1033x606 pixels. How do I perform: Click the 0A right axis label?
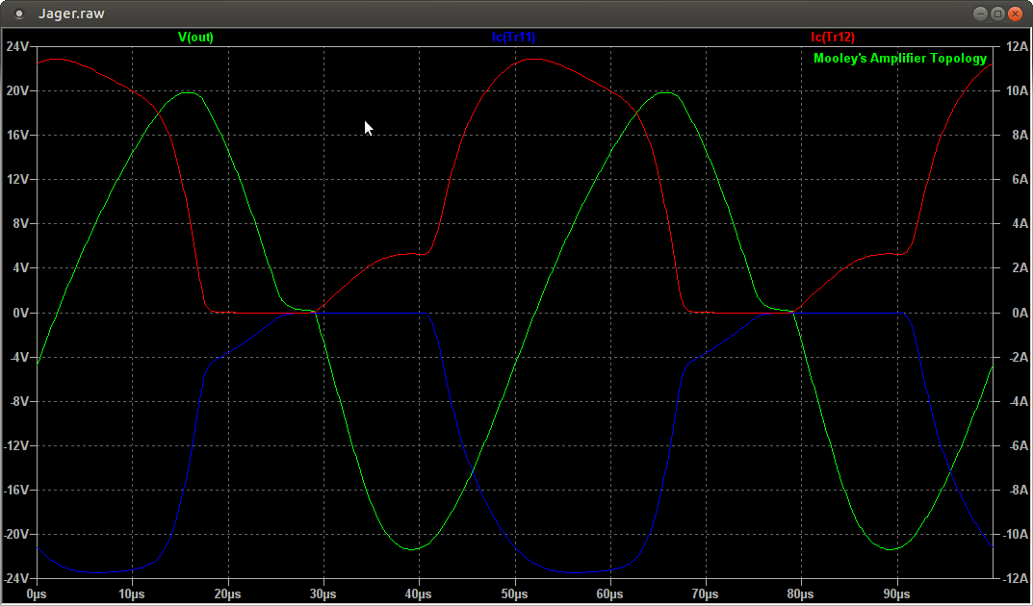point(1020,313)
